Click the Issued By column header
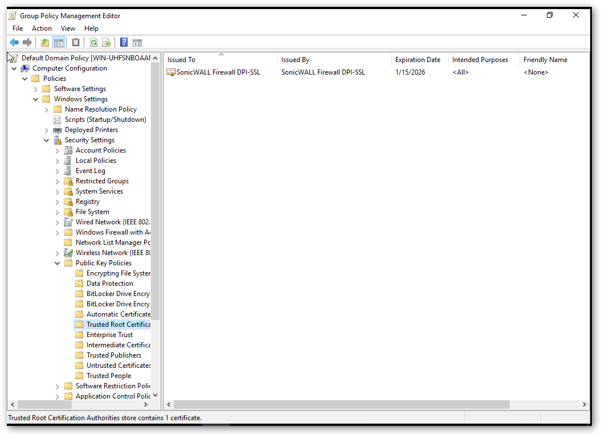The height and width of the screenshot is (435, 601). 295,60
